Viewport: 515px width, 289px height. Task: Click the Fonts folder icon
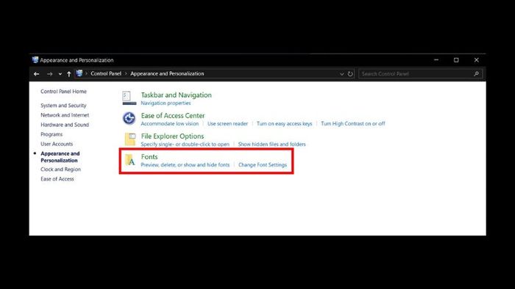[130, 160]
